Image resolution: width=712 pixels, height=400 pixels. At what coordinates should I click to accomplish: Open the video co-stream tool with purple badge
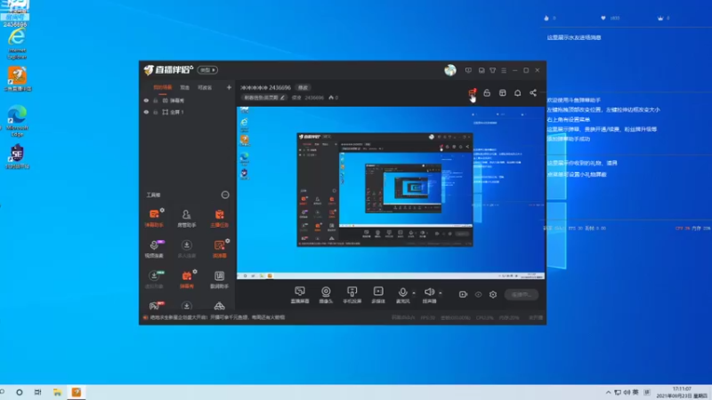(154, 249)
